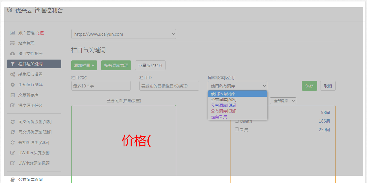Click the database icon for 文章暂存库
Viewport: 367px width, 183px height.
(13, 95)
